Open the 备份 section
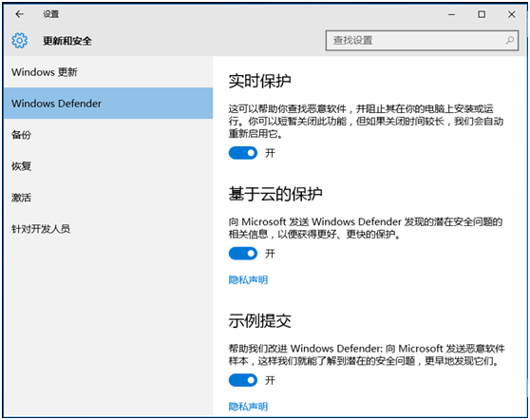This screenshot has width=530, height=420. (108, 135)
